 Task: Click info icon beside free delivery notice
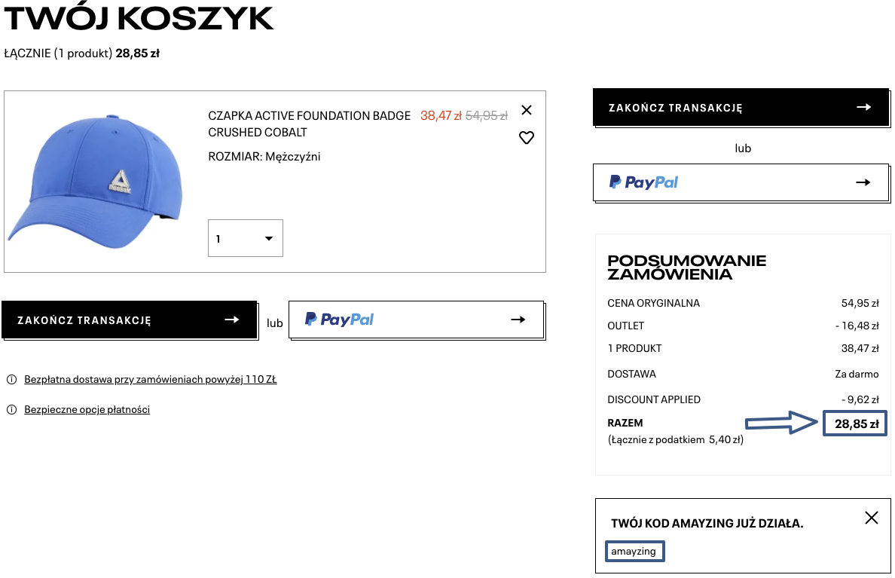click(11, 380)
